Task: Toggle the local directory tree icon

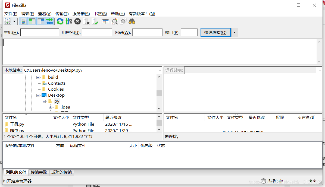Action: [x=32, y=21]
